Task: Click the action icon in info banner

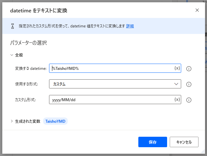Action: click(x=13, y=26)
